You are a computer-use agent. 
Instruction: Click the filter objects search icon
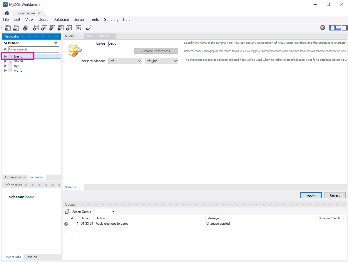[5, 49]
